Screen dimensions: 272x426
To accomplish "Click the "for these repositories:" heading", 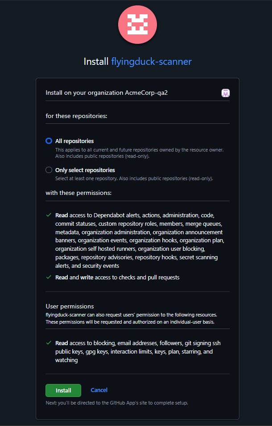I will click(x=77, y=116).
